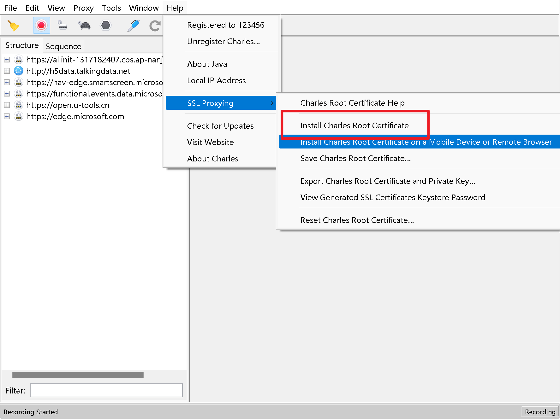Click lock icon beside edge.microsoft.com

pyautogui.click(x=19, y=116)
